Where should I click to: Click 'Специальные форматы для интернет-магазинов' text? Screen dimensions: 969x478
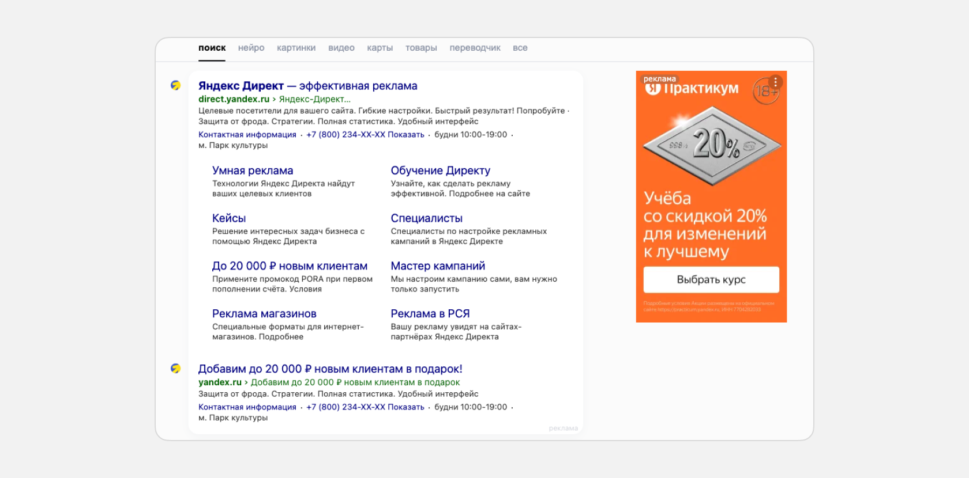coord(288,332)
